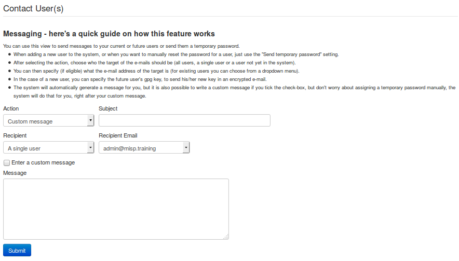Click the bullet about automatically generated messages

(234, 88)
